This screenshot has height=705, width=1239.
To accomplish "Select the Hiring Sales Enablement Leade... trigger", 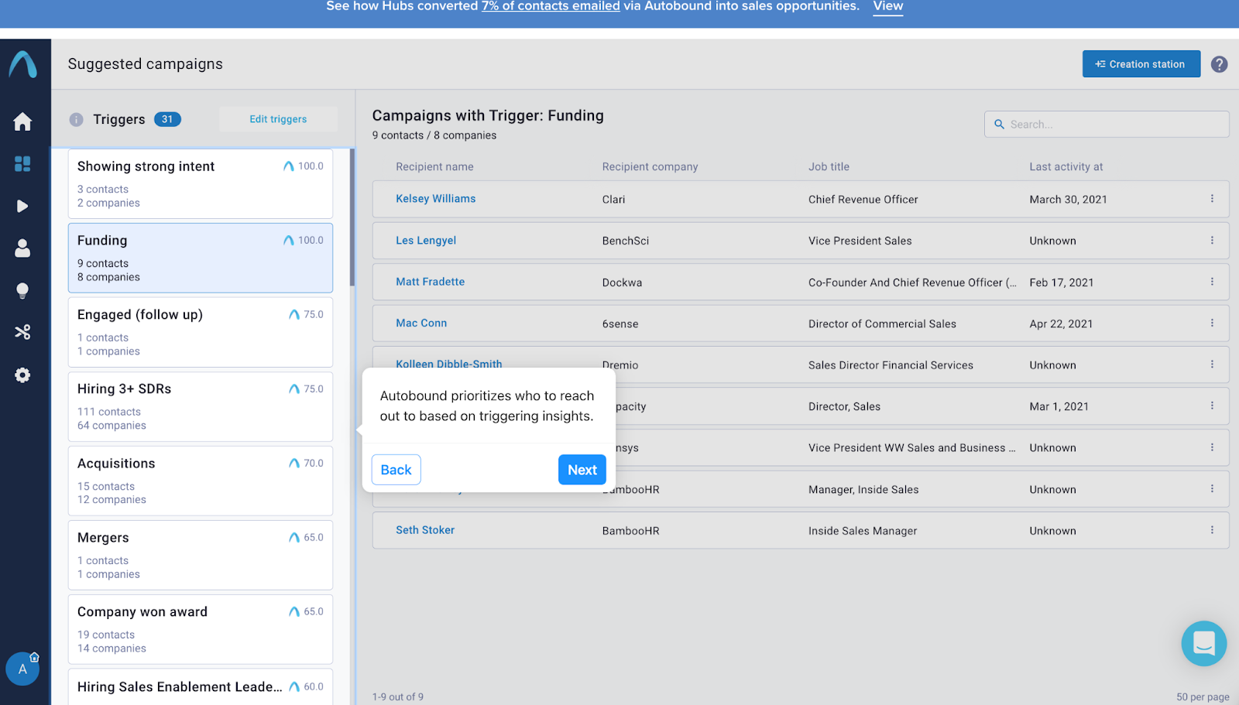I will pos(201,687).
